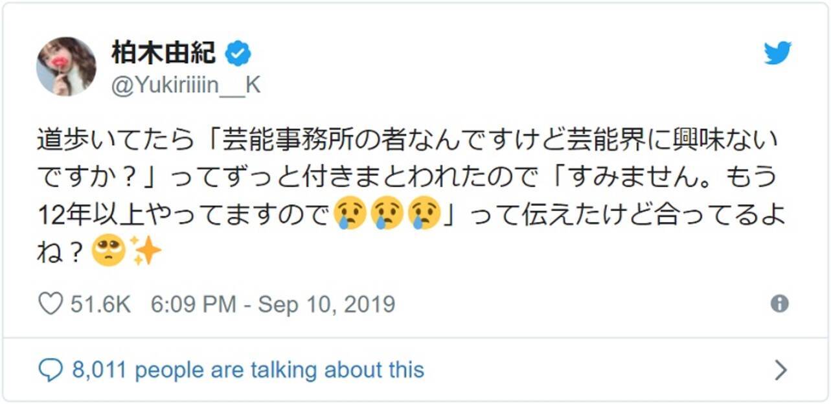Open the tweet info icon
Viewport: 831px width, 404px height.
pyautogui.click(x=779, y=304)
